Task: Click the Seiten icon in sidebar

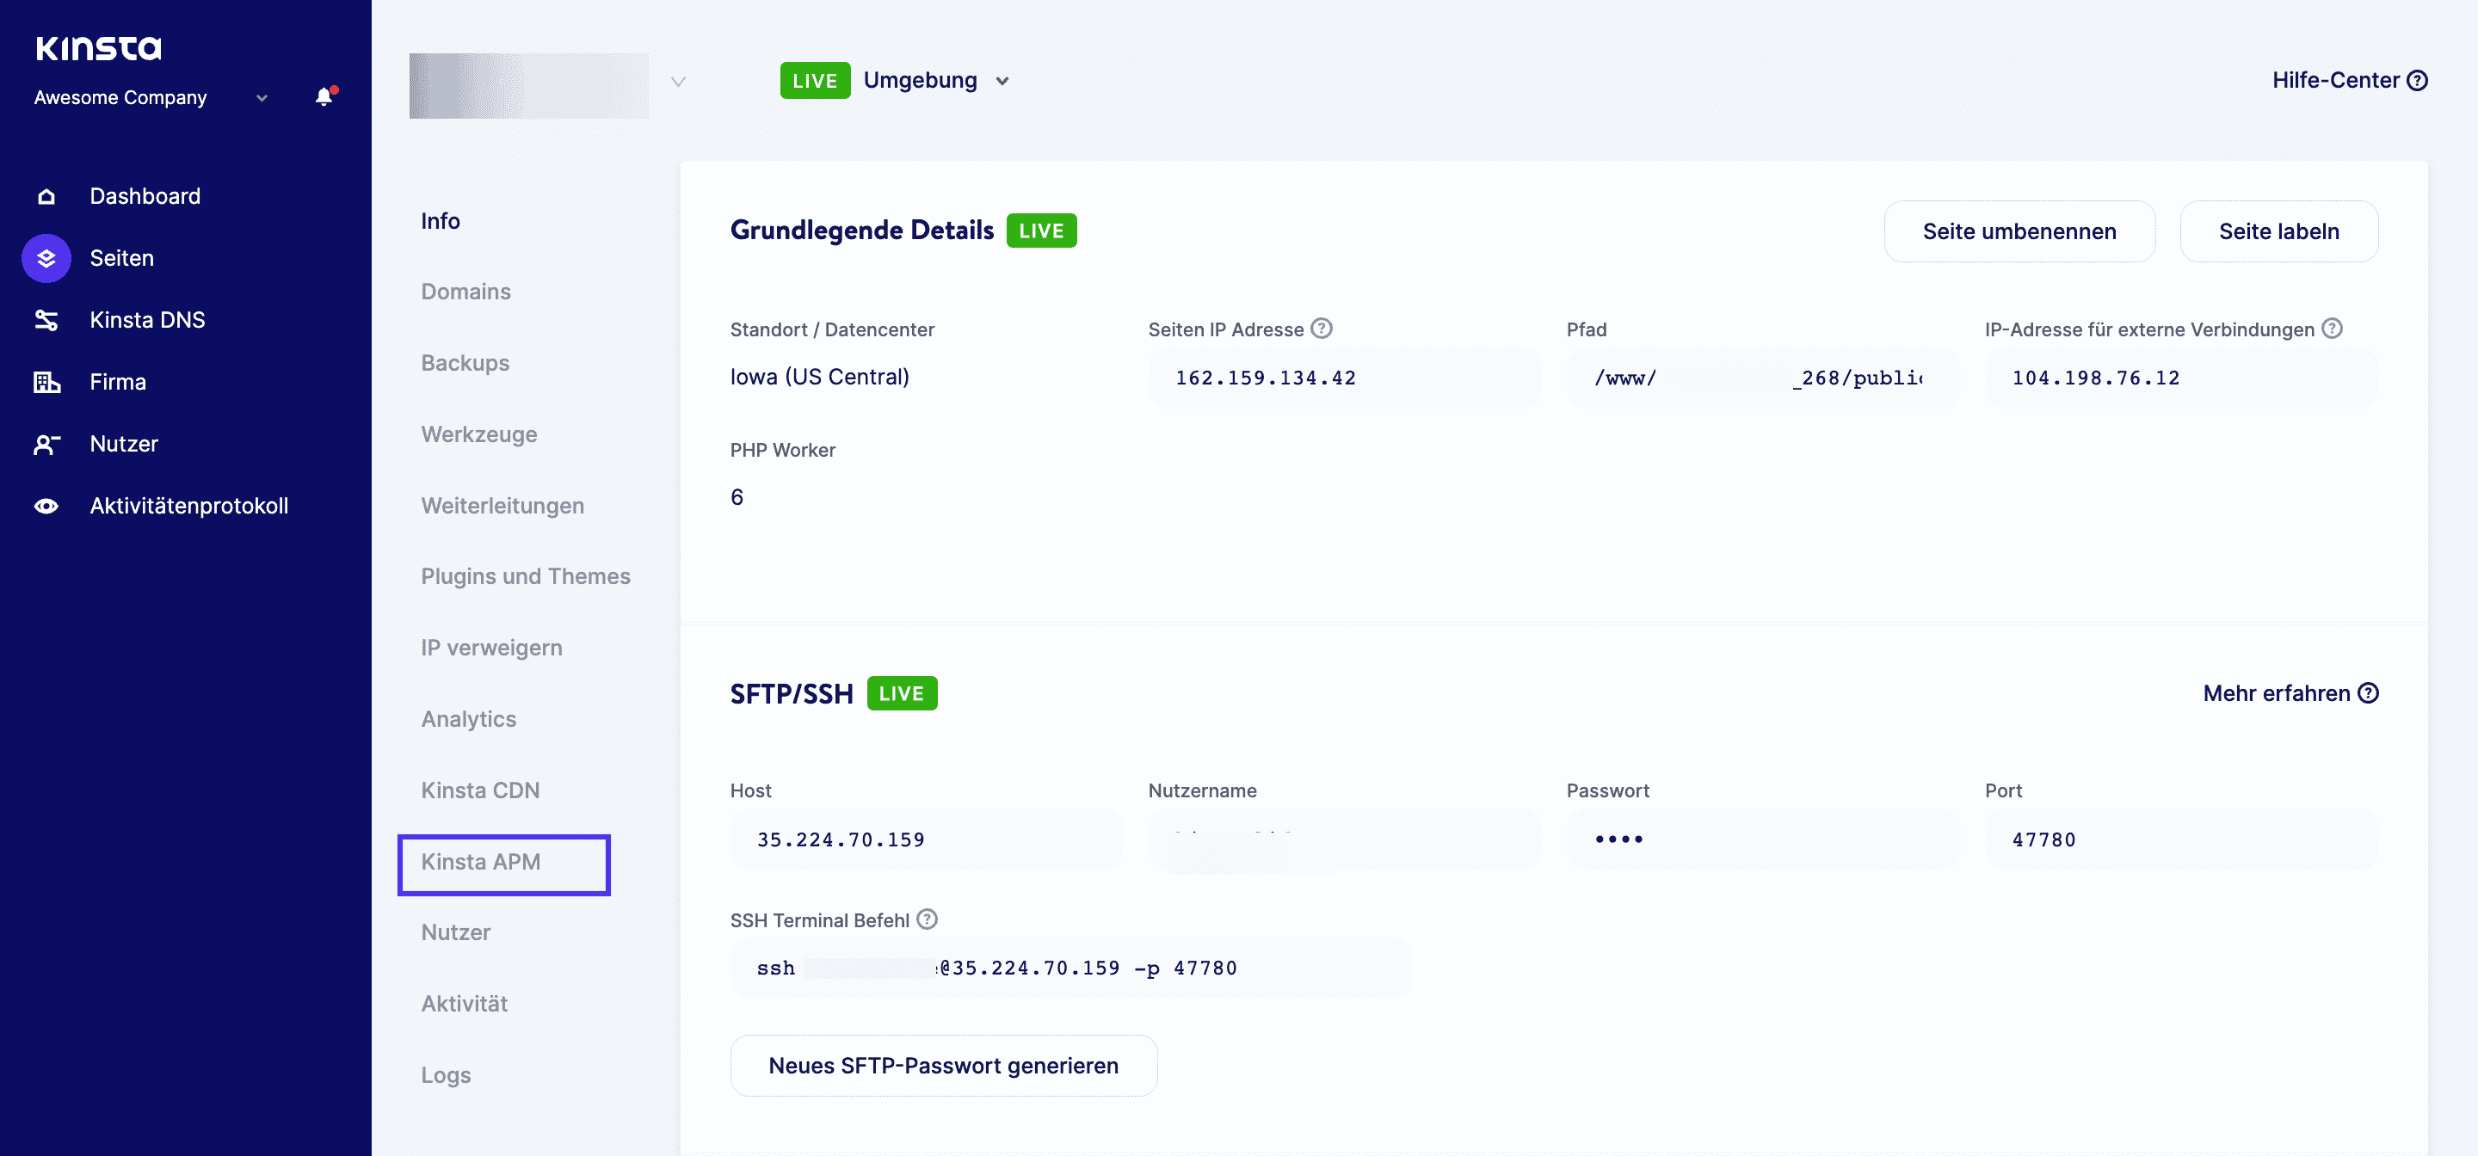Action: tap(46, 257)
